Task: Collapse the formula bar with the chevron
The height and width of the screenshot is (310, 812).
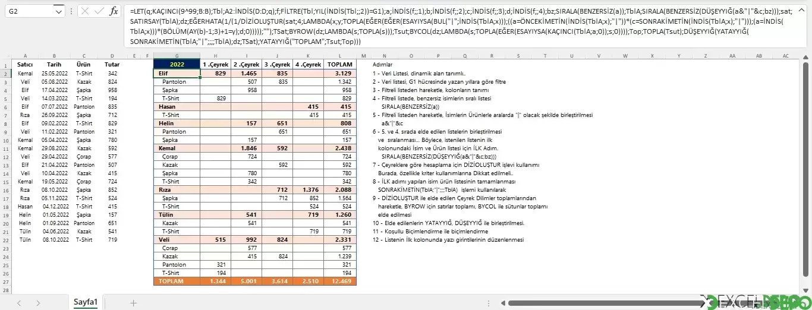Action: [802, 10]
